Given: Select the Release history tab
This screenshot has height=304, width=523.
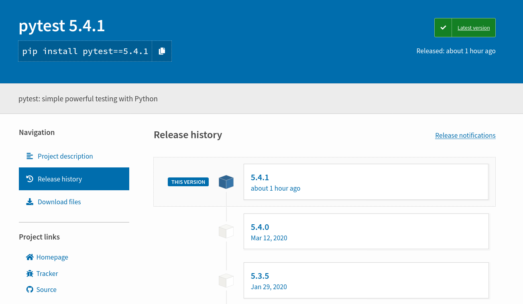Looking at the screenshot, I should [x=74, y=179].
